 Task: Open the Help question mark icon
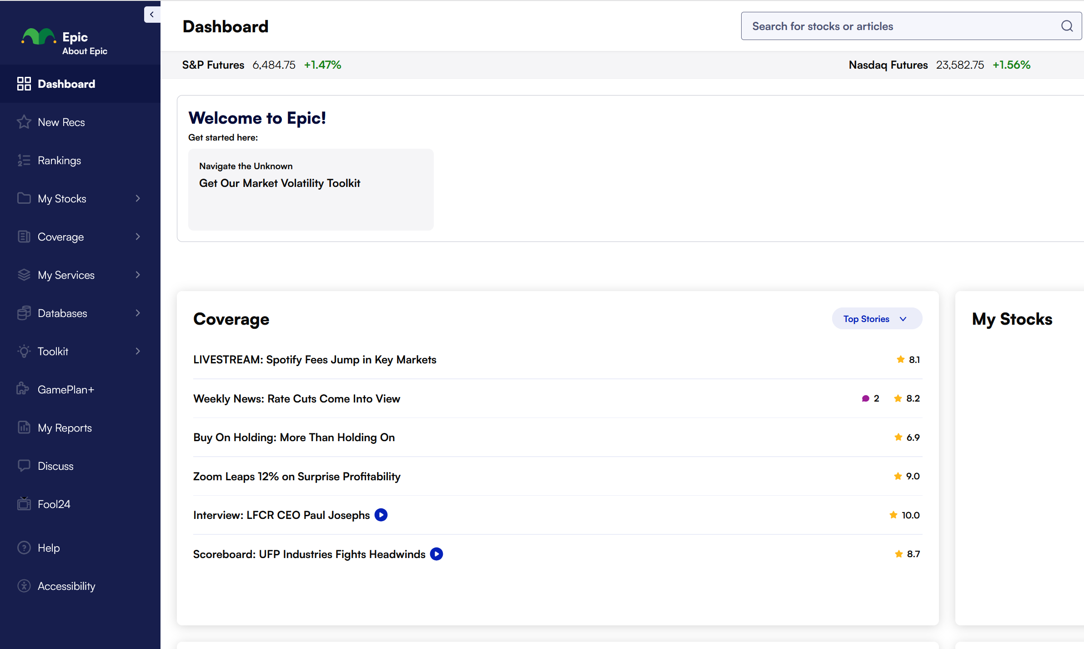(x=24, y=548)
